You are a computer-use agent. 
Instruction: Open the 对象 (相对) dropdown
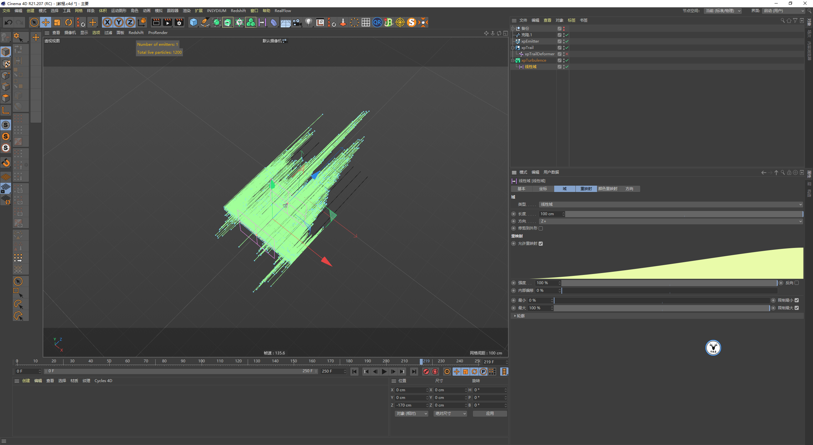click(x=411, y=414)
